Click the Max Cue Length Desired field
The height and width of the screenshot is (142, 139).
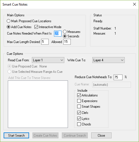[x=45, y=42]
